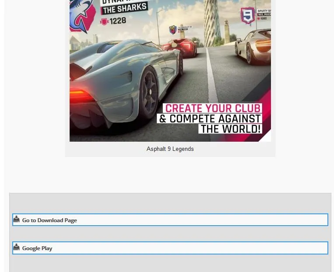The width and height of the screenshot is (334, 272).
Task: Open the Asphalt 9 Legends screenshot image
Action: (x=170, y=71)
